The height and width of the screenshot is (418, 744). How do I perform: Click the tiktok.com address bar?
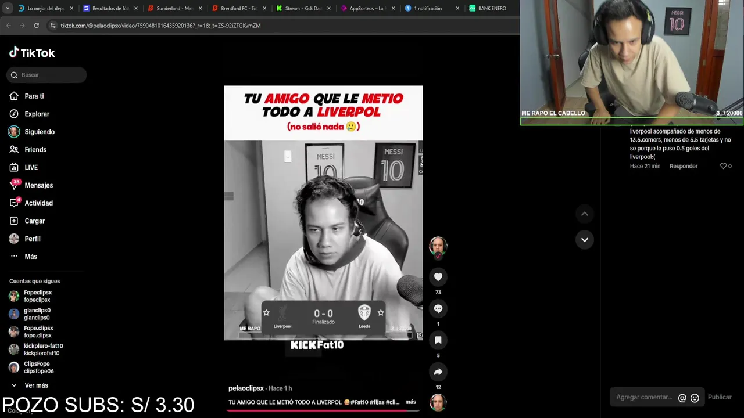(160, 26)
